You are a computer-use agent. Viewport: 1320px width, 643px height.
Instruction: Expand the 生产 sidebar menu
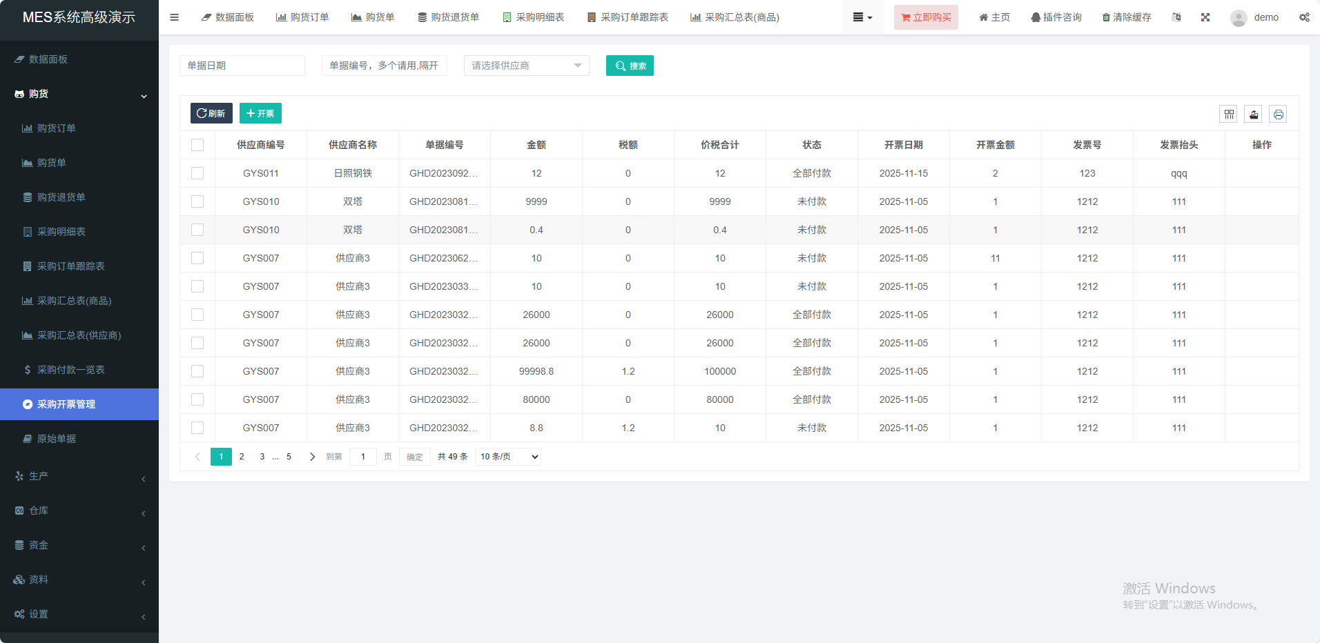coord(79,476)
